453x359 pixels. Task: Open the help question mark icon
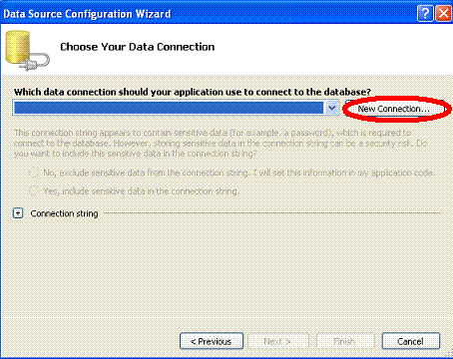(425, 14)
